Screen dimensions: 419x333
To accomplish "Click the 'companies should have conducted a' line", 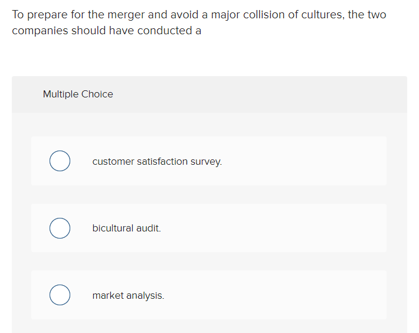I will [107, 31].
